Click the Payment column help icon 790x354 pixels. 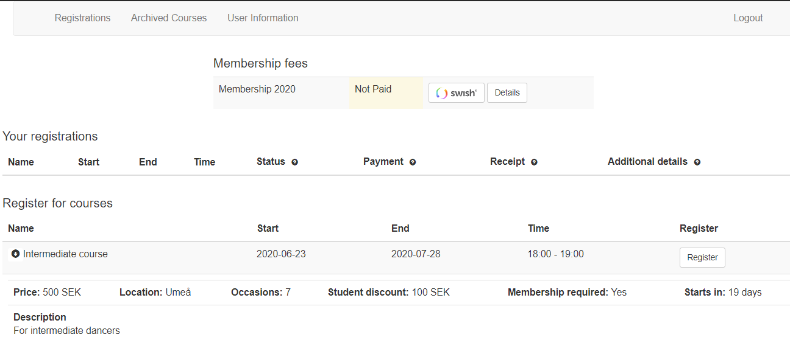click(413, 162)
